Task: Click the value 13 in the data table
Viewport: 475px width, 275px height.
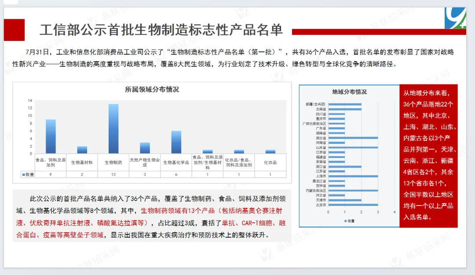Action: tap(113, 174)
